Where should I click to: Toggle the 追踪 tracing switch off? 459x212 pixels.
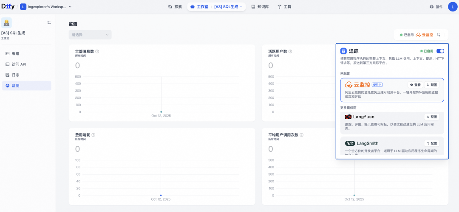point(440,51)
